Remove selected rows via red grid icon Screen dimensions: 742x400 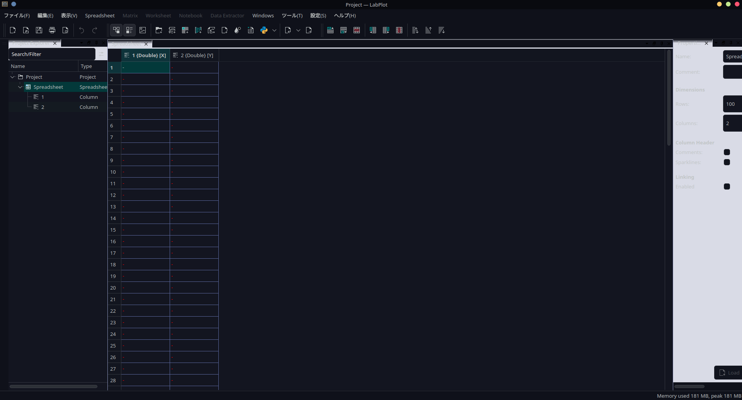(x=357, y=30)
